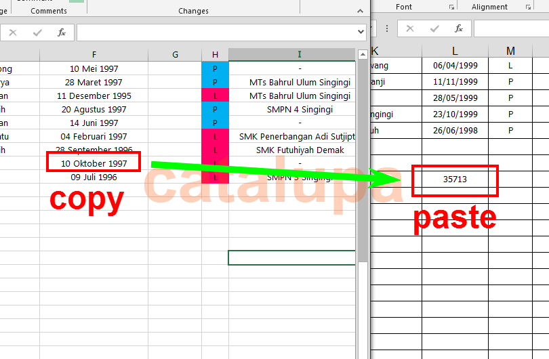Viewport: 549px width, 359px height.
Task: Select the cell showing 35713
Action: point(455,179)
